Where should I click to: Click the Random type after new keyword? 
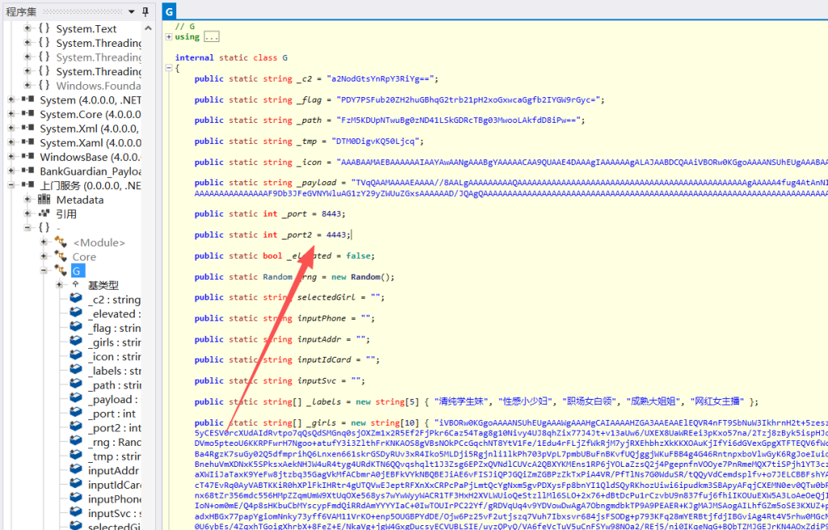coord(365,277)
